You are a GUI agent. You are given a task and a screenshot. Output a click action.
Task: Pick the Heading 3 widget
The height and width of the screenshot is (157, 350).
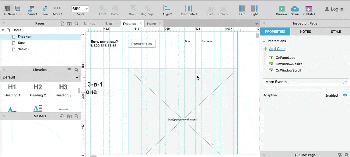63,91
